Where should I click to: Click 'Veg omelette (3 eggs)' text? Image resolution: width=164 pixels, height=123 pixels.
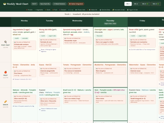21,29
